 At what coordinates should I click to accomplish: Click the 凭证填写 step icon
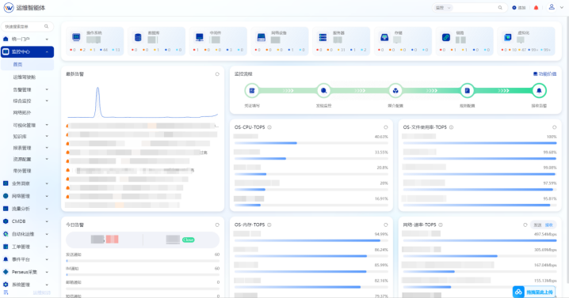[252, 91]
